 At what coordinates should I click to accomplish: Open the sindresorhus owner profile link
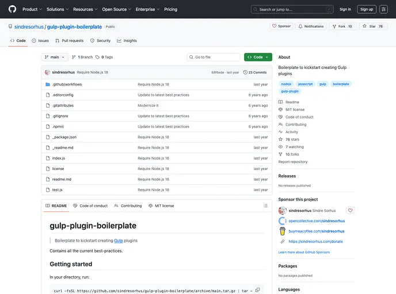click(x=29, y=27)
